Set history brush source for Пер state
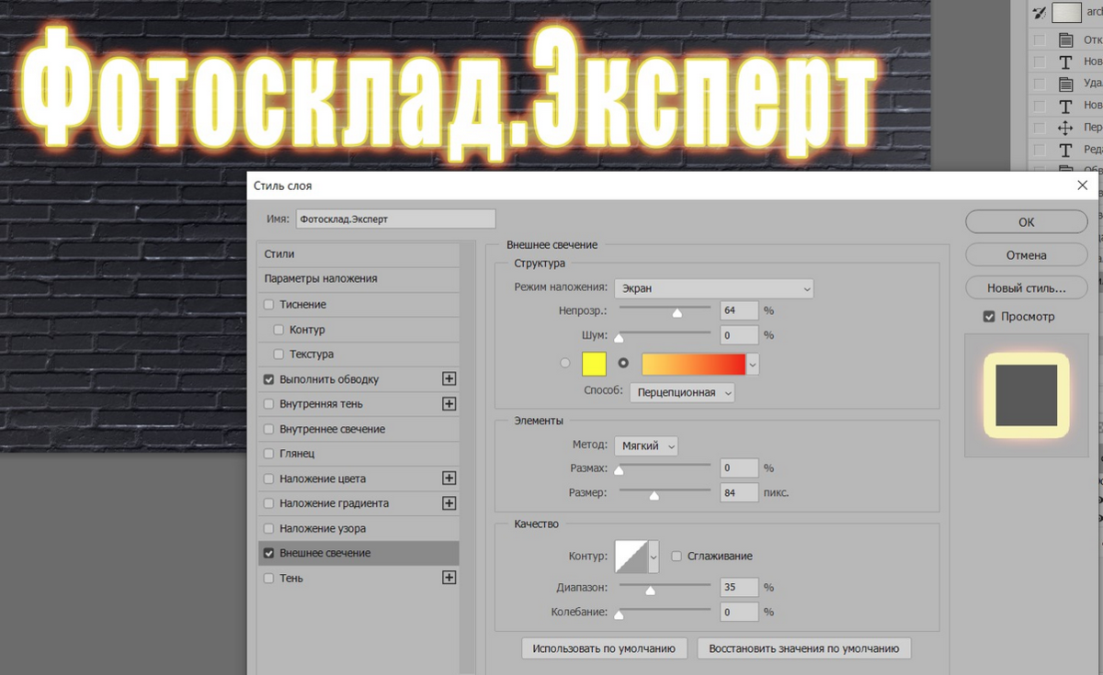The height and width of the screenshot is (675, 1103). pos(1039,128)
